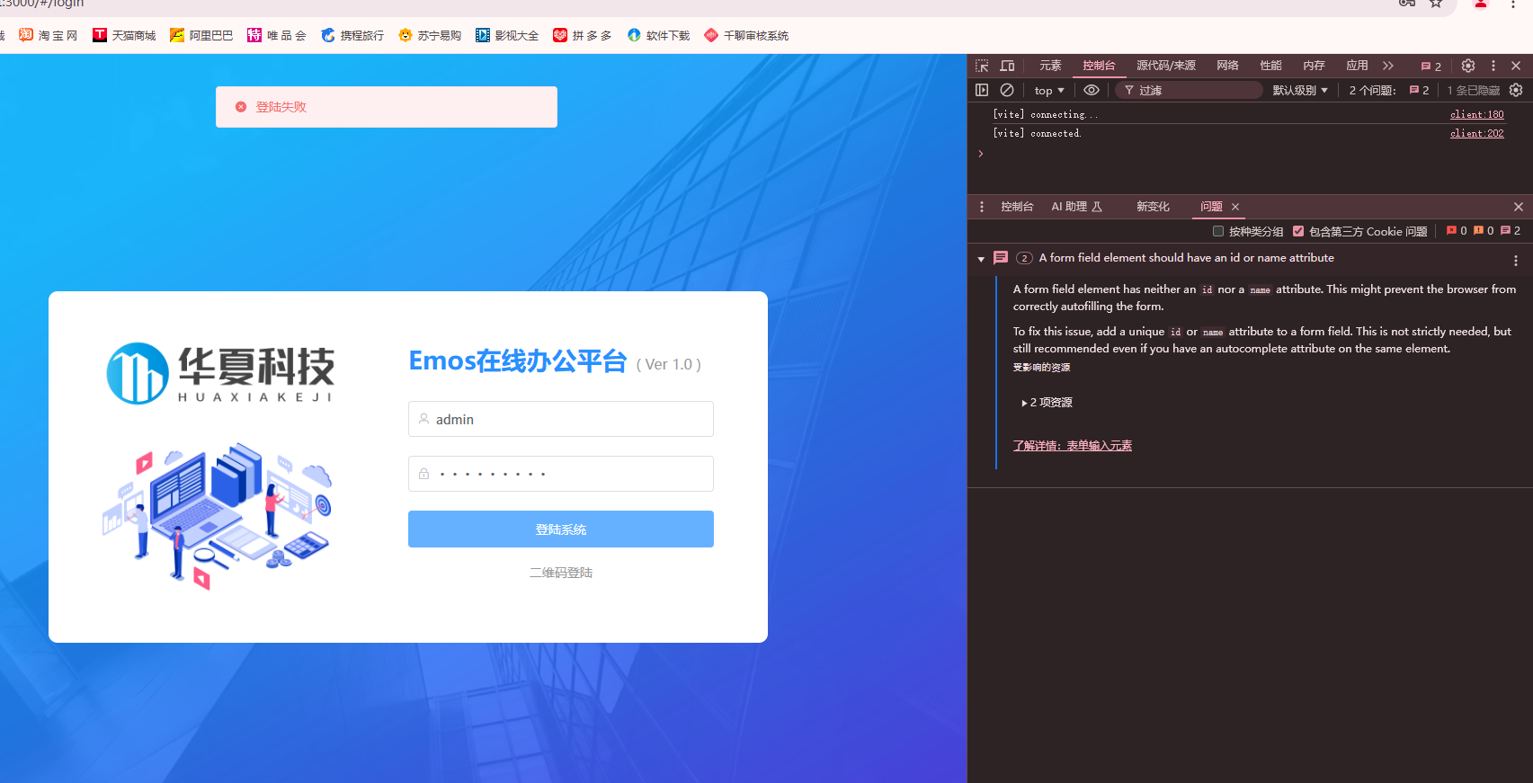1533x783 pixels.
Task: Show the console sidebar icon
Action: click(x=982, y=90)
